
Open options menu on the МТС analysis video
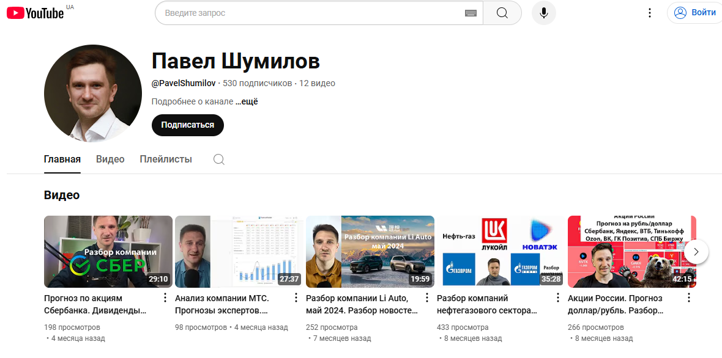(x=296, y=298)
